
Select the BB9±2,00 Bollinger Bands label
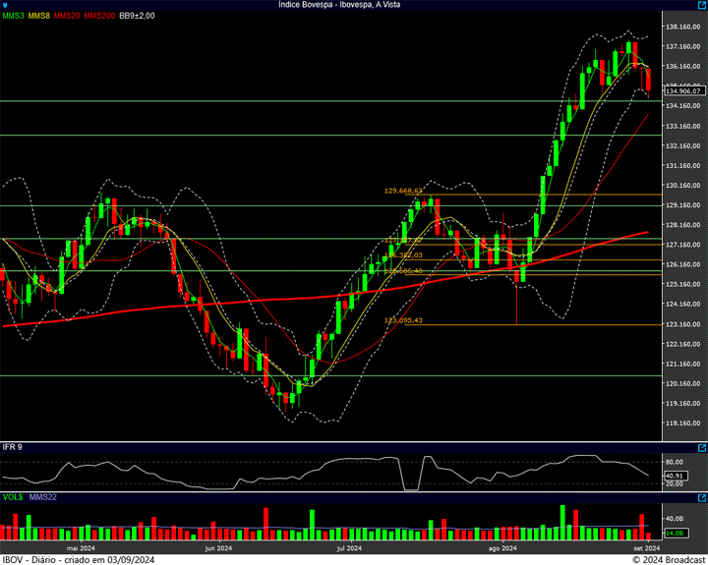pos(138,17)
